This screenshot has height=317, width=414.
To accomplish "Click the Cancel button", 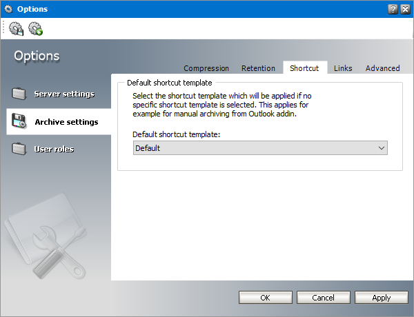I will [x=323, y=298].
